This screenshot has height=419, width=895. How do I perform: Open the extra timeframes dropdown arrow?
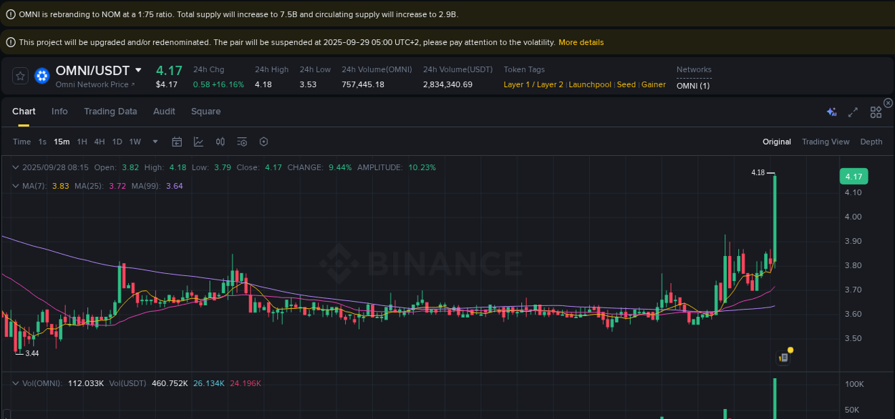point(155,142)
